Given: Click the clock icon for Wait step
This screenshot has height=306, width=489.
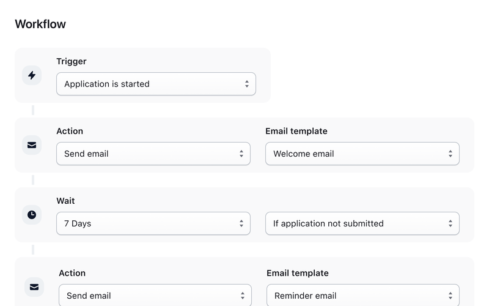Looking at the screenshot, I should pyautogui.click(x=32, y=215).
